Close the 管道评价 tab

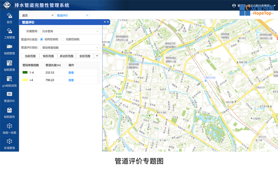[87, 15]
